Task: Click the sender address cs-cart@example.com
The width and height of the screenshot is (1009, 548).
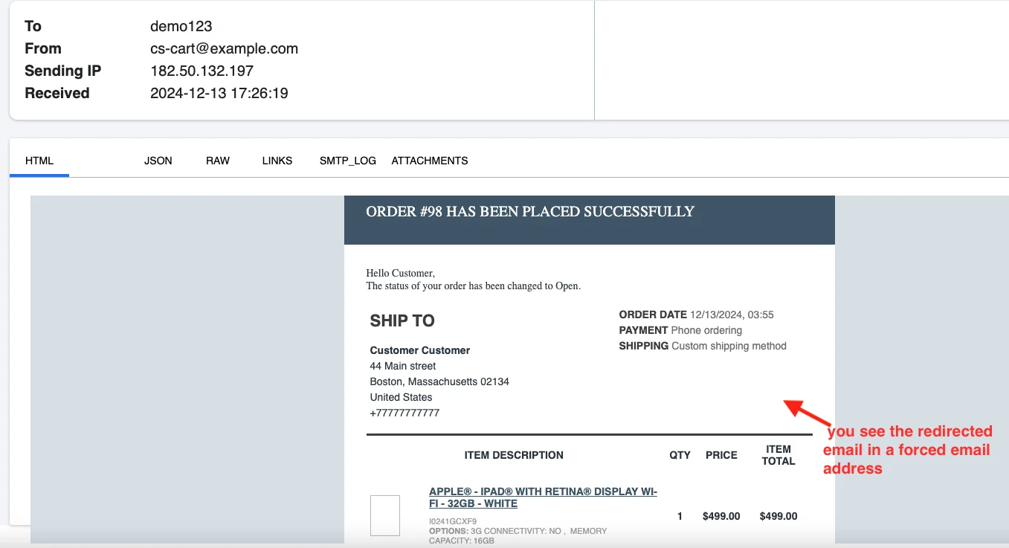Action: (224, 48)
